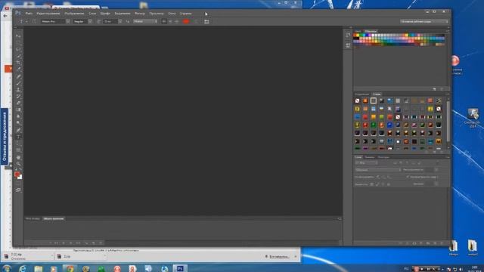Switch to the Коррекция tab
484x272 pixels.
point(361,94)
